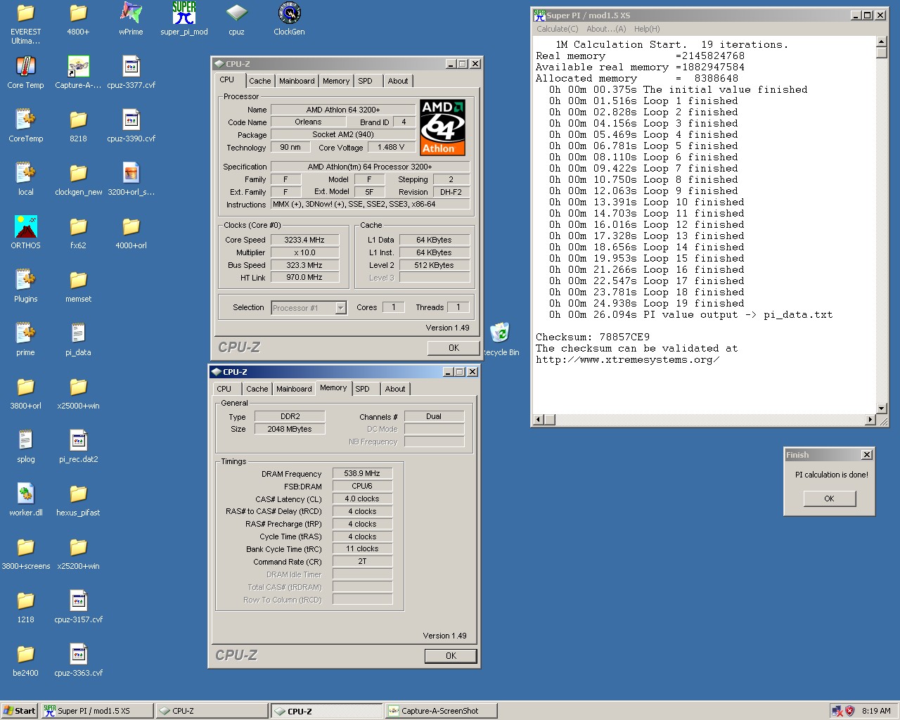Click Super PI horizontal scrollbar left arrow

click(x=539, y=420)
